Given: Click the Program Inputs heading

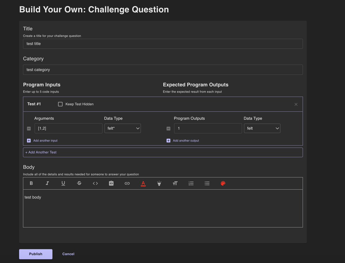Looking at the screenshot, I should pyautogui.click(x=42, y=85).
